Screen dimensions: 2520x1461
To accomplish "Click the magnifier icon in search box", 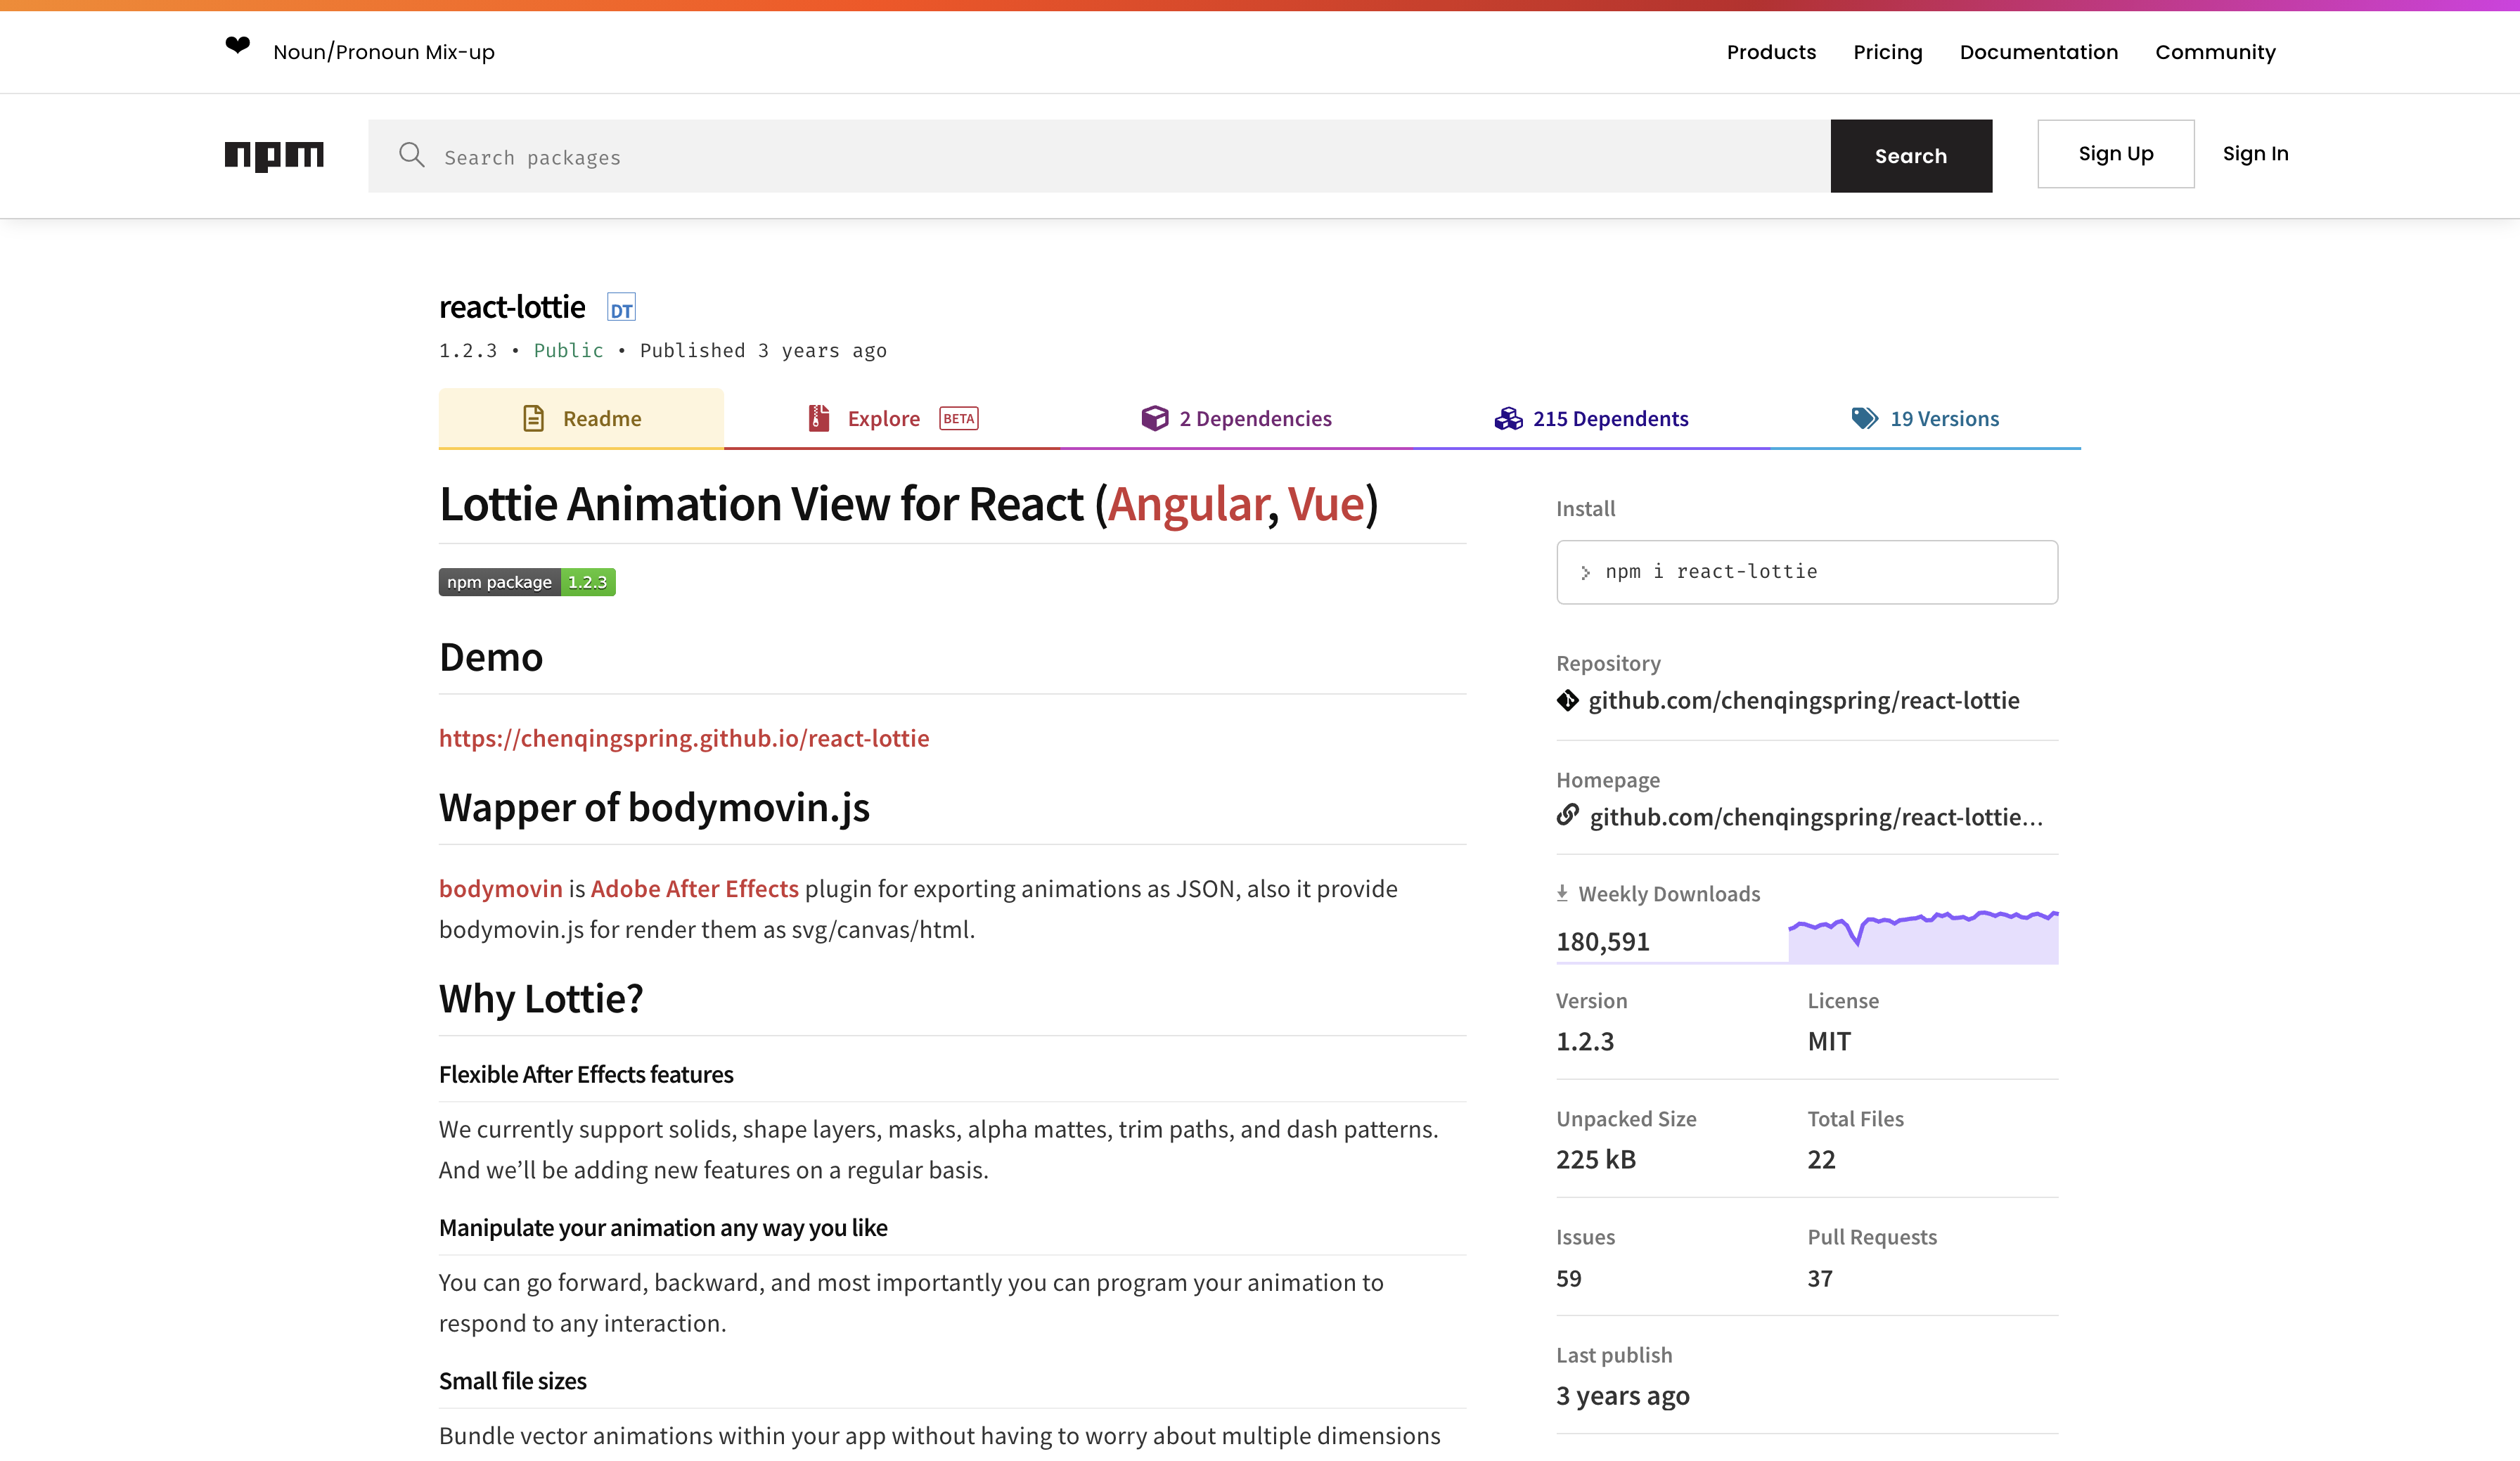I will (411, 155).
